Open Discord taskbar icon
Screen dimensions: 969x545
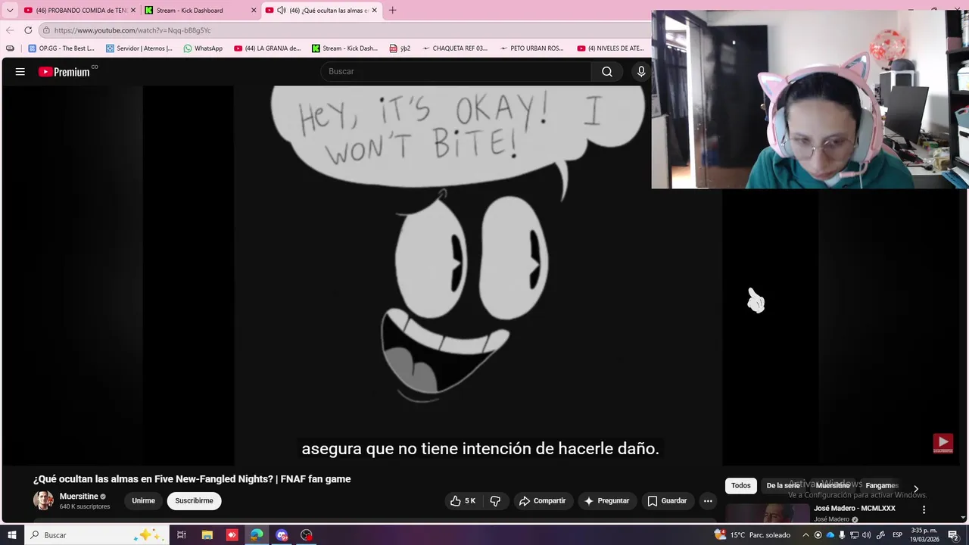(282, 535)
